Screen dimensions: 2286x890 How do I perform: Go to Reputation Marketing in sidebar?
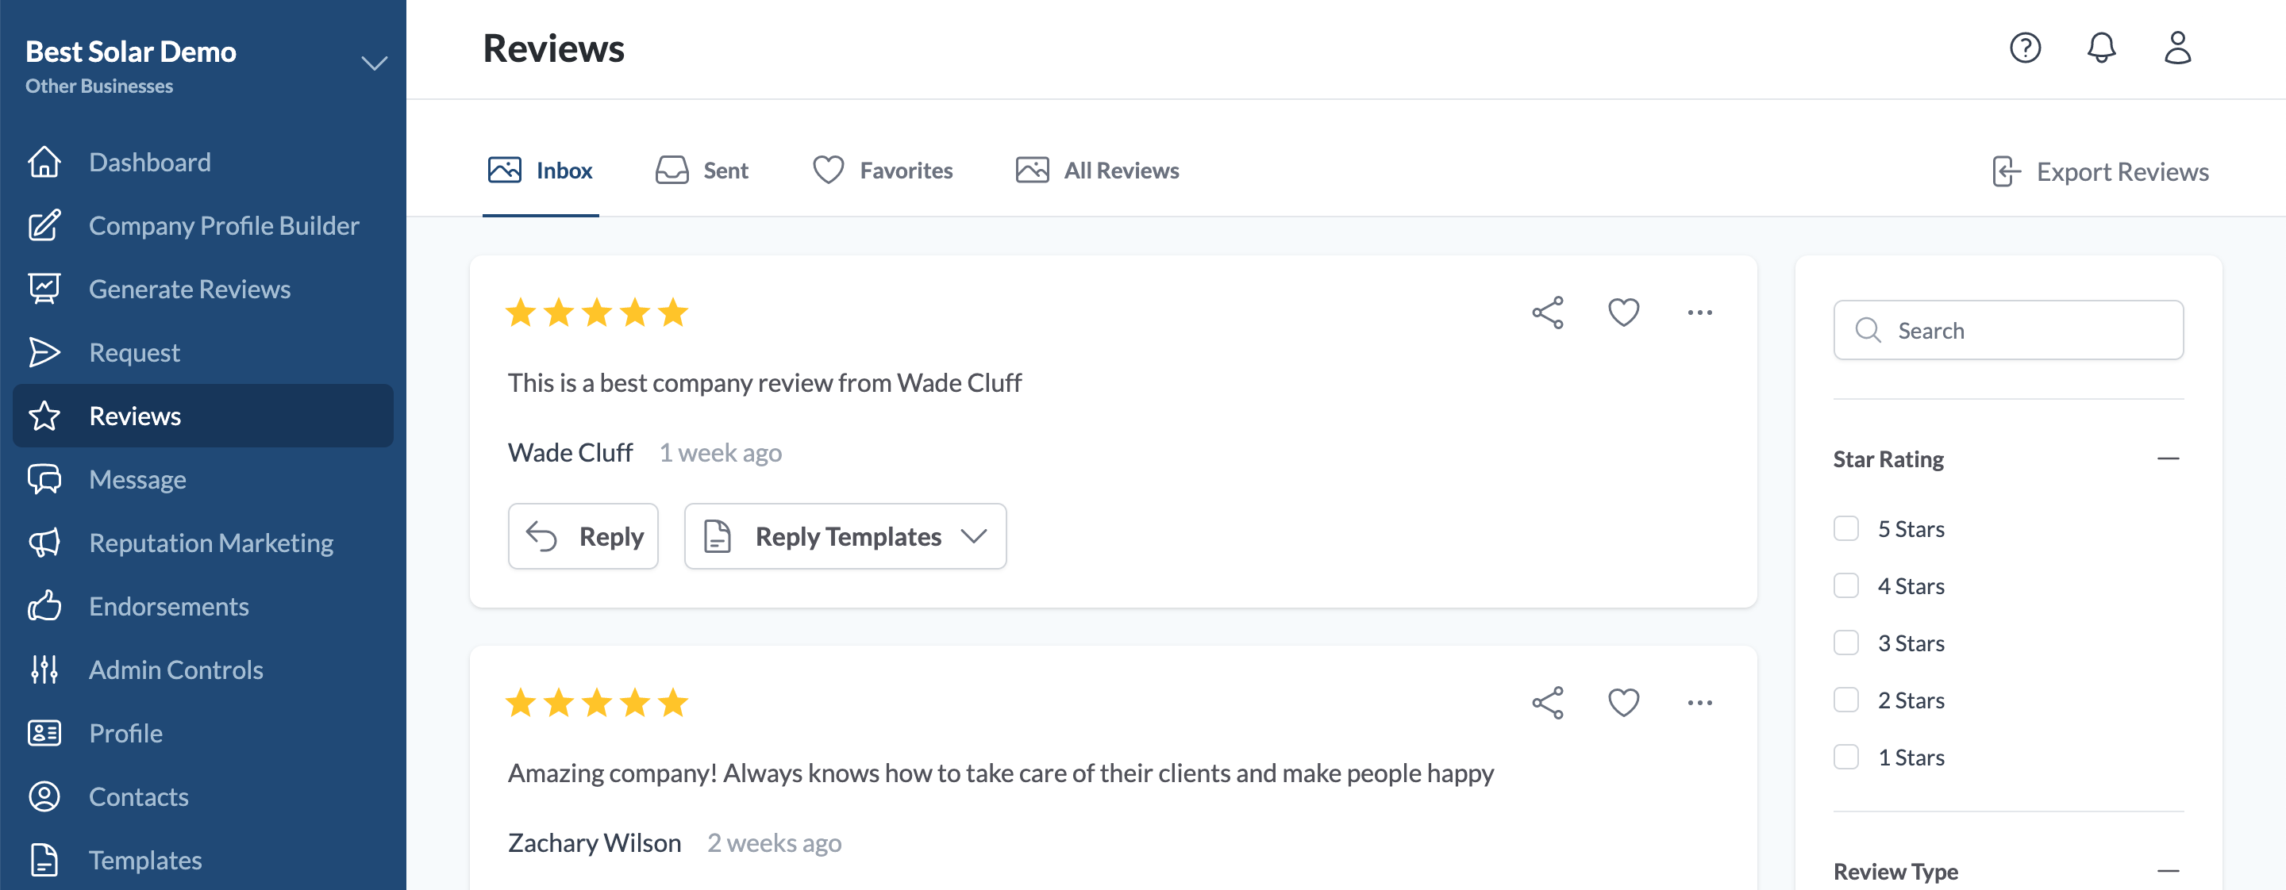pyautogui.click(x=211, y=543)
